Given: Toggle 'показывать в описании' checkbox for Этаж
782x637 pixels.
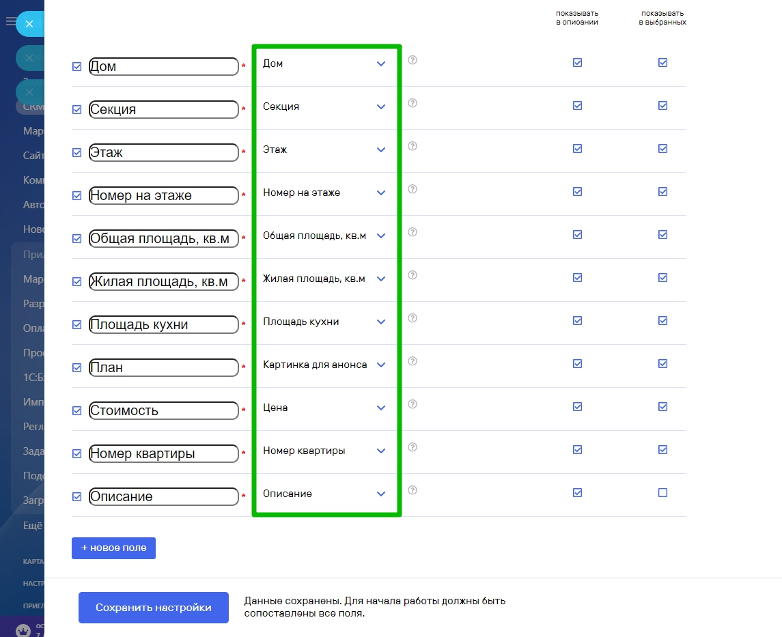Looking at the screenshot, I should pyautogui.click(x=578, y=148).
